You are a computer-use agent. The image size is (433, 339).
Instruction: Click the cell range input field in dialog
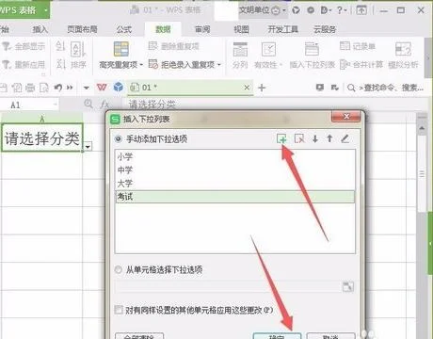click(x=228, y=286)
